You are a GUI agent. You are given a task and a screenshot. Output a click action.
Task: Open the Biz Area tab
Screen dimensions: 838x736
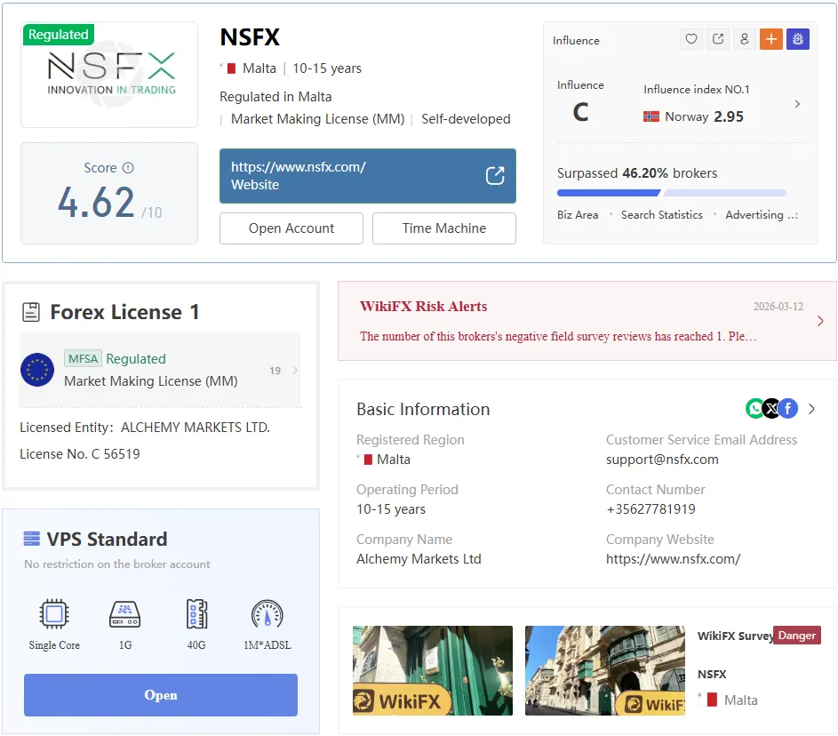click(x=578, y=215)
